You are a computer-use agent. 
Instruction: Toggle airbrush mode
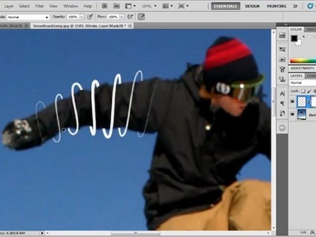coord(130,16)
